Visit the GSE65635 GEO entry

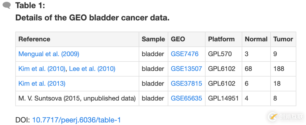click(x=186, y=98)
